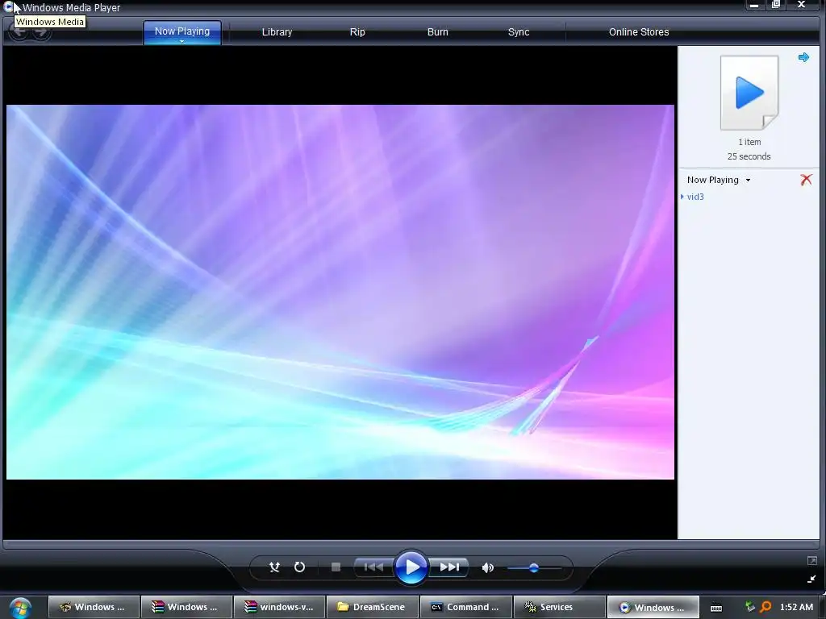Click the '1 item' label

[x=749, y=142]
